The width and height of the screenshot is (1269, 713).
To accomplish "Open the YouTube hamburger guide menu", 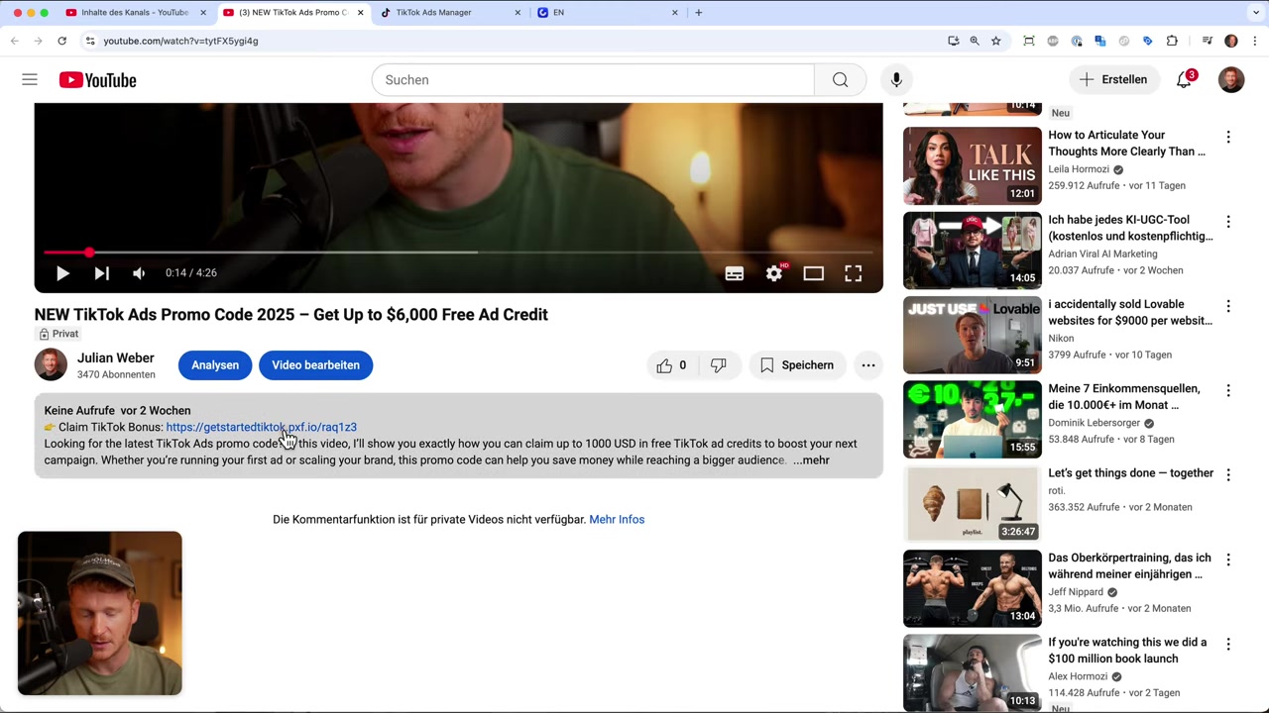I will (x=30, y=79).
